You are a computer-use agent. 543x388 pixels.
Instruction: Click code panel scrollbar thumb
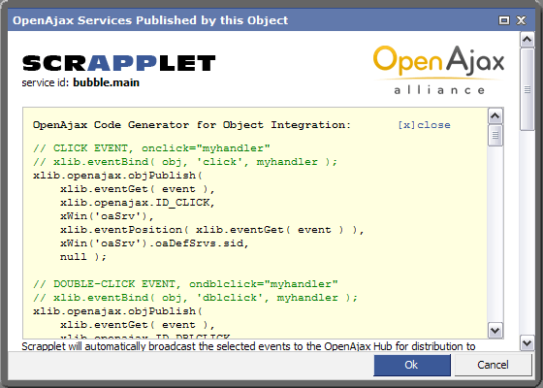(x=495, y=135)
